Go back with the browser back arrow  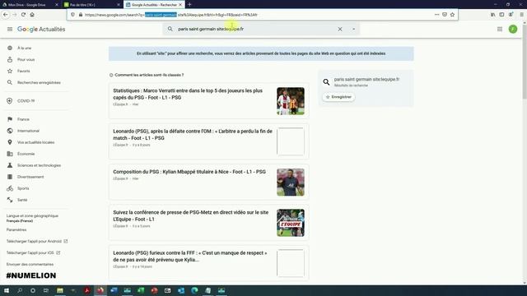click(6, 15)
